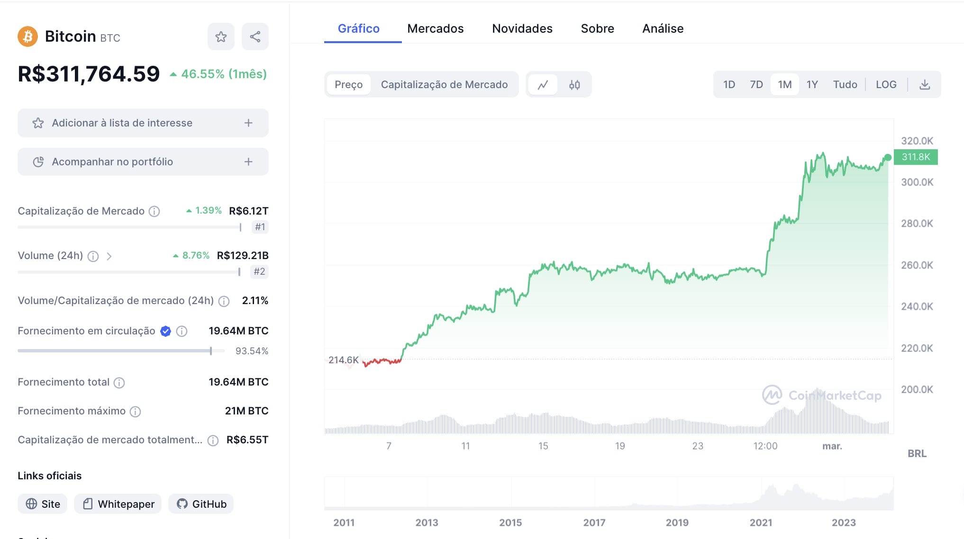Screen dimensions: 964x539
Task: Open the GitHub link
Action: [201, 504]
